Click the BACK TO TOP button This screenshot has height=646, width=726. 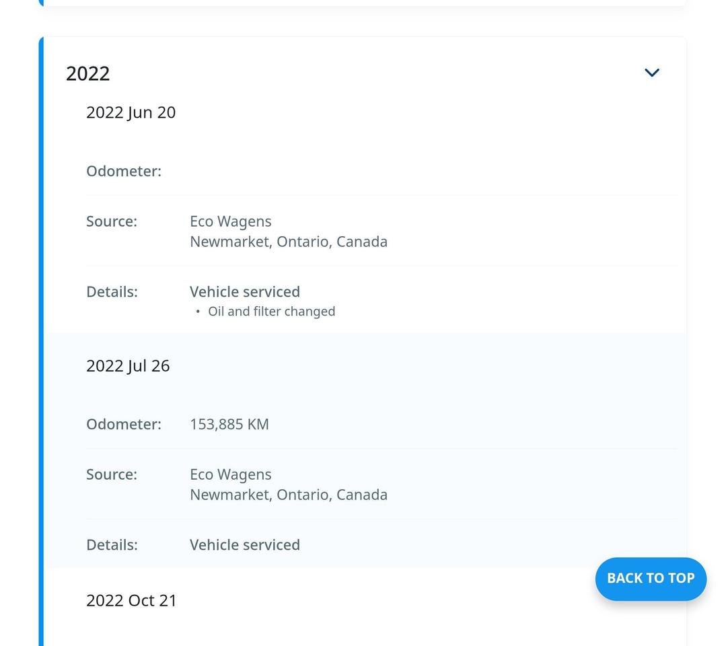tap(651, 578)
